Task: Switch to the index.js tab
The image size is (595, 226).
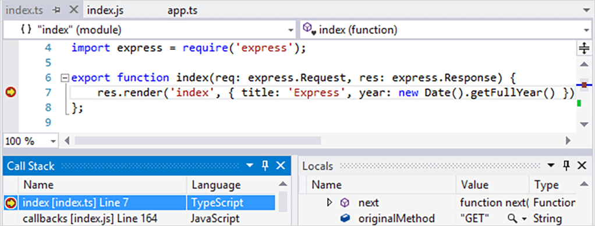Action: [x=105, y=10]
